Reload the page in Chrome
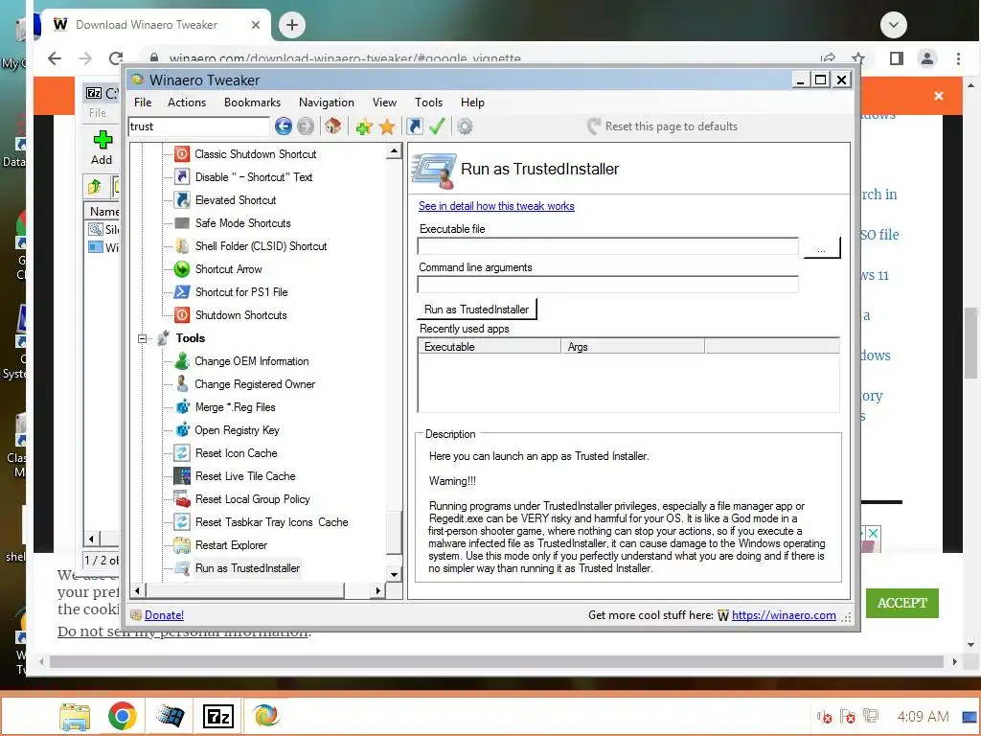The image size is (981, 736). point(116,58)
